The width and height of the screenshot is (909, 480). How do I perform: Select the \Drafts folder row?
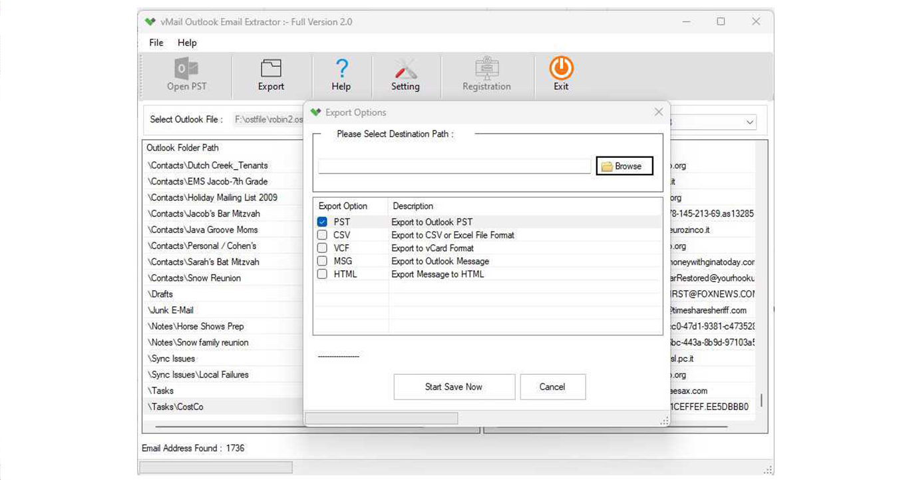pos(223,294)
